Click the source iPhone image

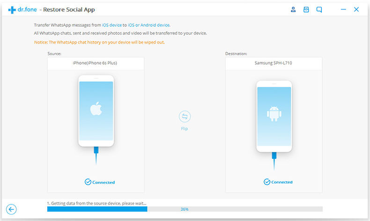96,111
